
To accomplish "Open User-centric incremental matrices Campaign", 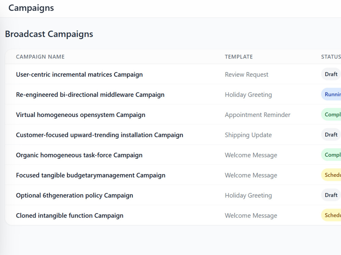I will [x=79, y=74].
